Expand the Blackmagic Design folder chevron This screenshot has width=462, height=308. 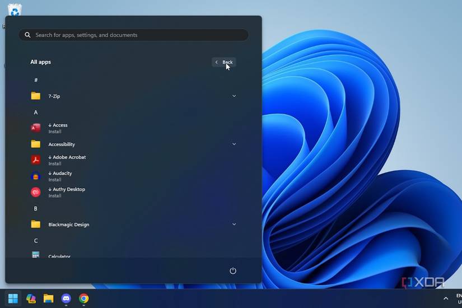[x=234, y=225]
